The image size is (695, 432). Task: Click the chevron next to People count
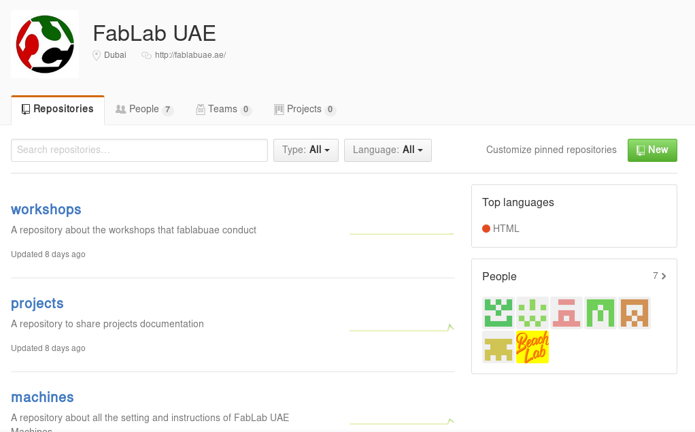click(x=664, y=276)
